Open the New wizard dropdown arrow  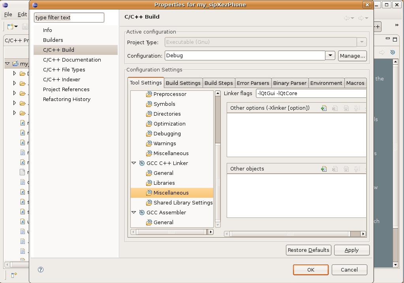coord(16,26)
